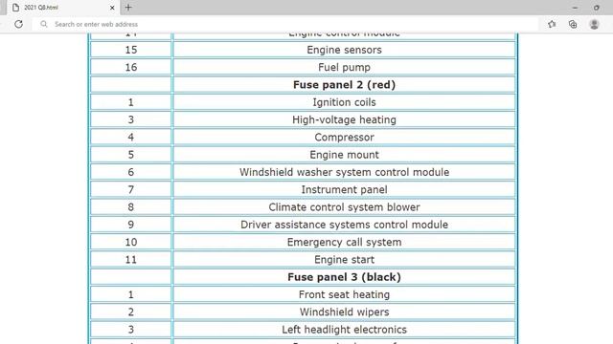Click fuse number 3 beside High-voltage heating
The width and height of the screenshot is (613, 344).
[x=131, y=119]
